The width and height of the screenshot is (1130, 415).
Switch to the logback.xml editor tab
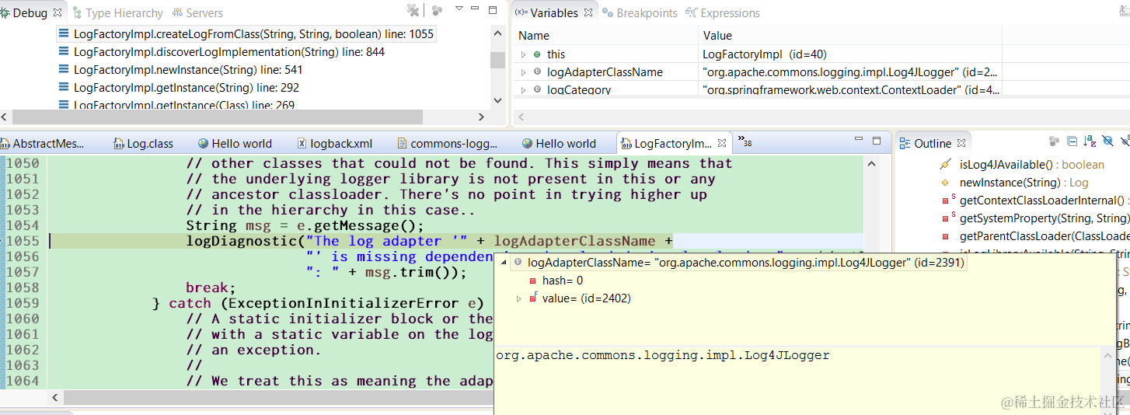[x=335, y=144]
